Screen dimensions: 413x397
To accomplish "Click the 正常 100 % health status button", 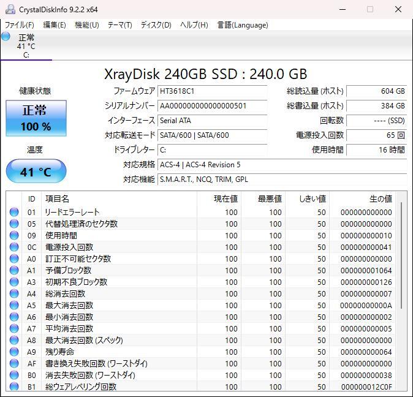I will (36, 118).
